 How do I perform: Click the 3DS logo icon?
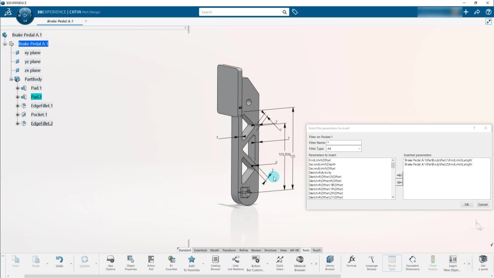pos(8,12)
